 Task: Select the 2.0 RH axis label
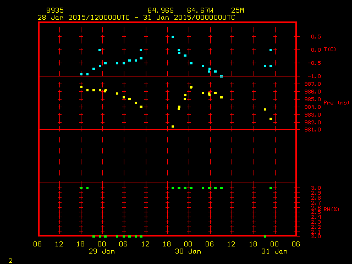[316, 237]
